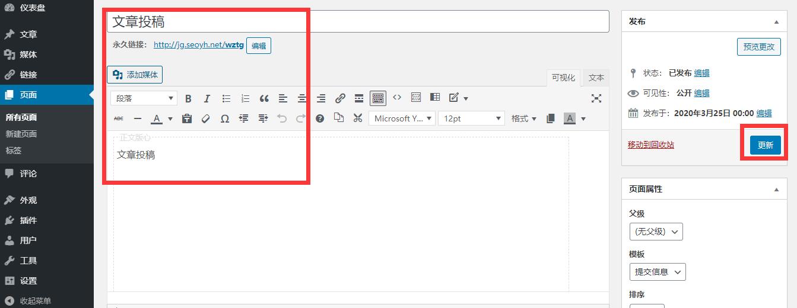Screen dimensions: 797x308
Task: Open the 段落 paragraph format dropdown
Action: pyautogui.click(x=144, y=98)
